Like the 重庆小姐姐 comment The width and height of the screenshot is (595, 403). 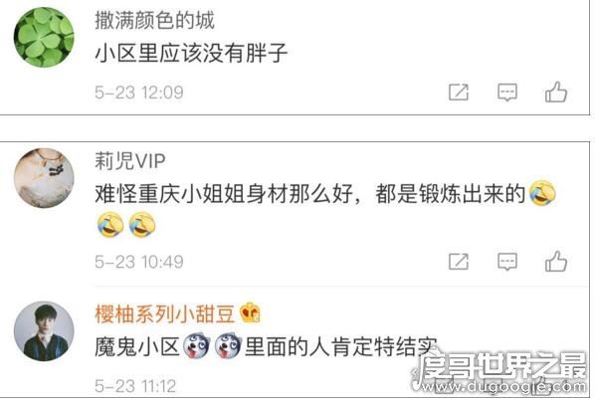click(556, 261)
